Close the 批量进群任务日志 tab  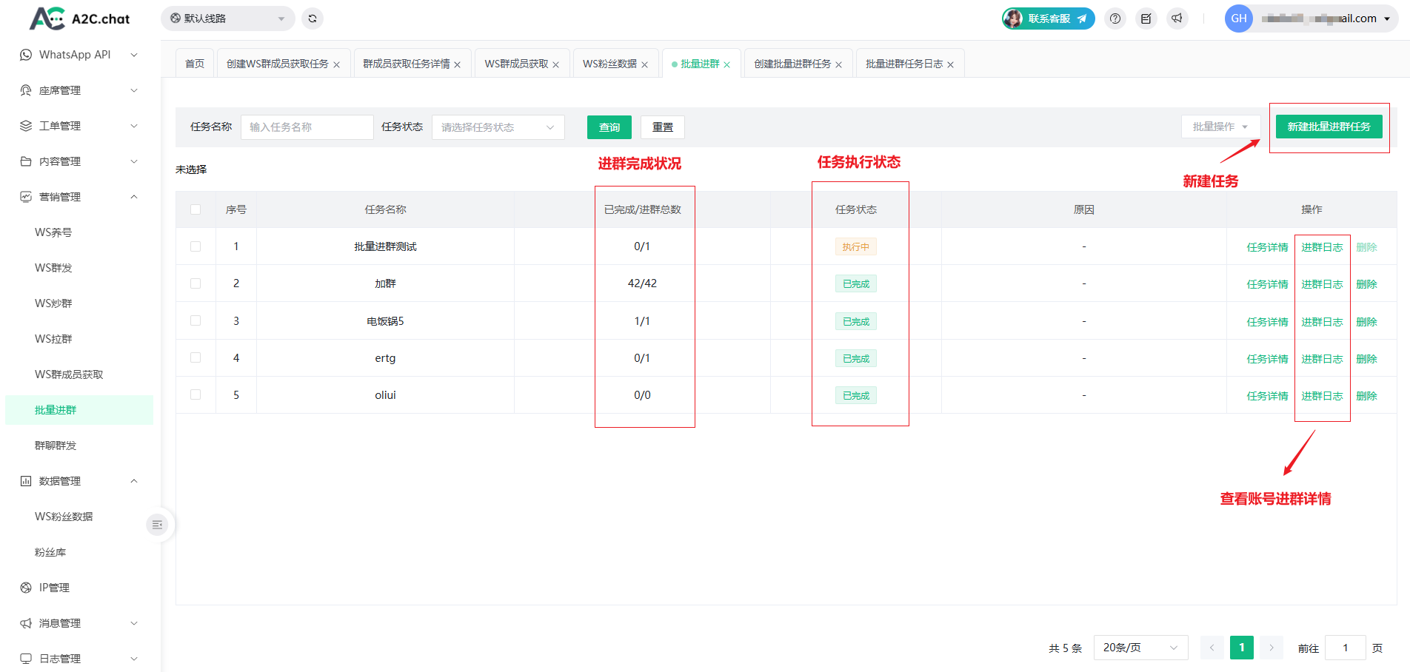[950, 65]
